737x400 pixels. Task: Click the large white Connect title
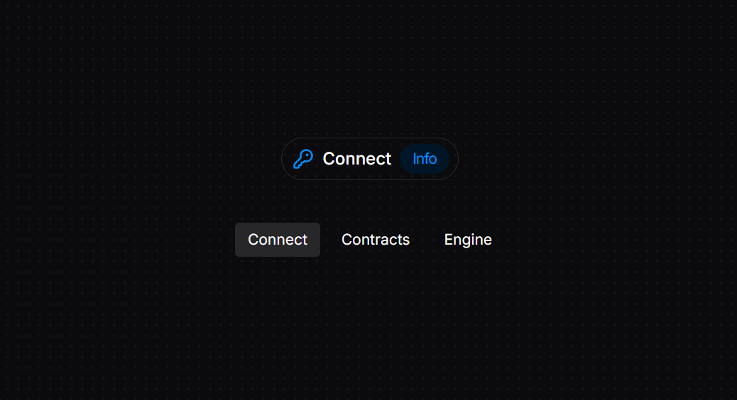(356, 159)
